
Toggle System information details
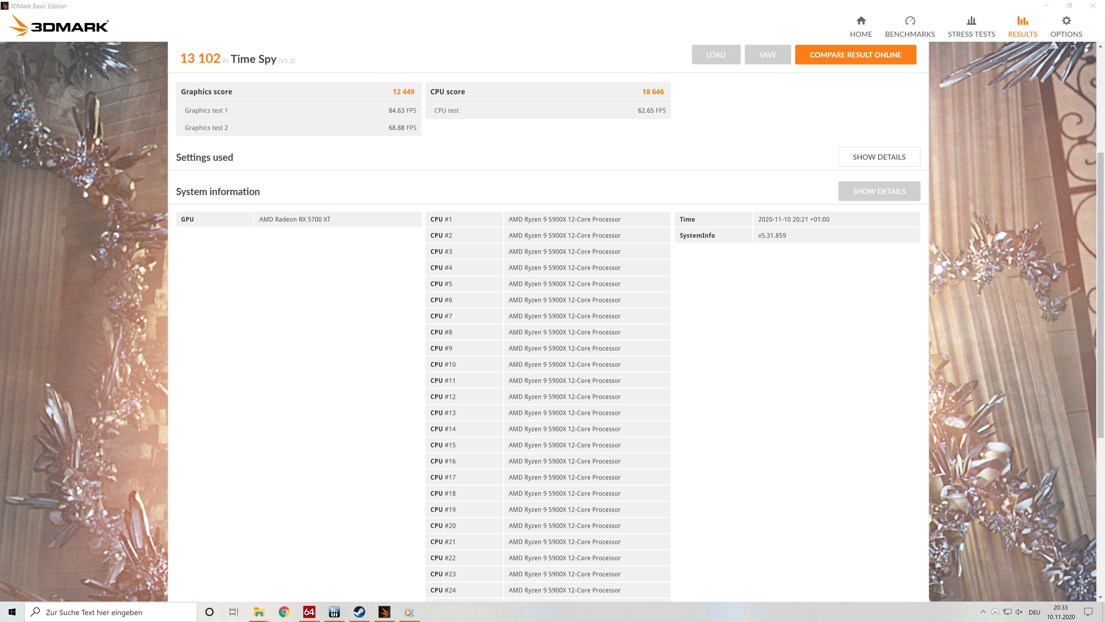879,191
